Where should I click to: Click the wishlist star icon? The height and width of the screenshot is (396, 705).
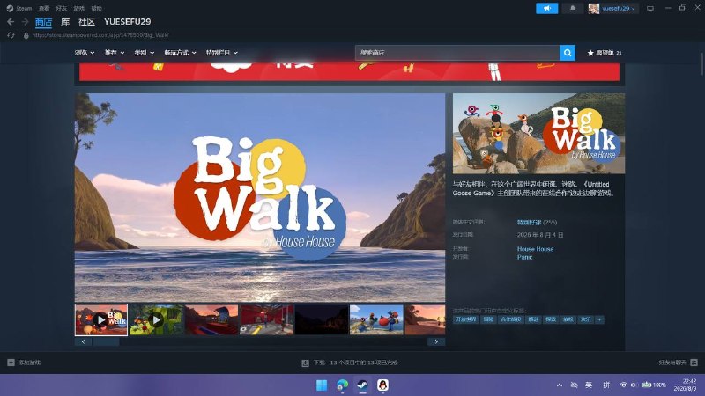tap(590, 53)
